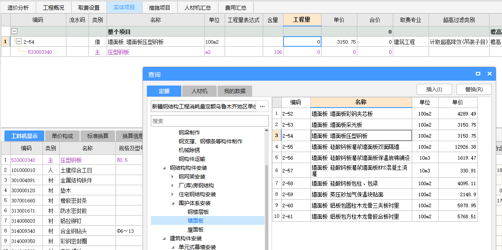Select 钢支撑、钢檩条等构件制作 tree node

coord(211,141)
